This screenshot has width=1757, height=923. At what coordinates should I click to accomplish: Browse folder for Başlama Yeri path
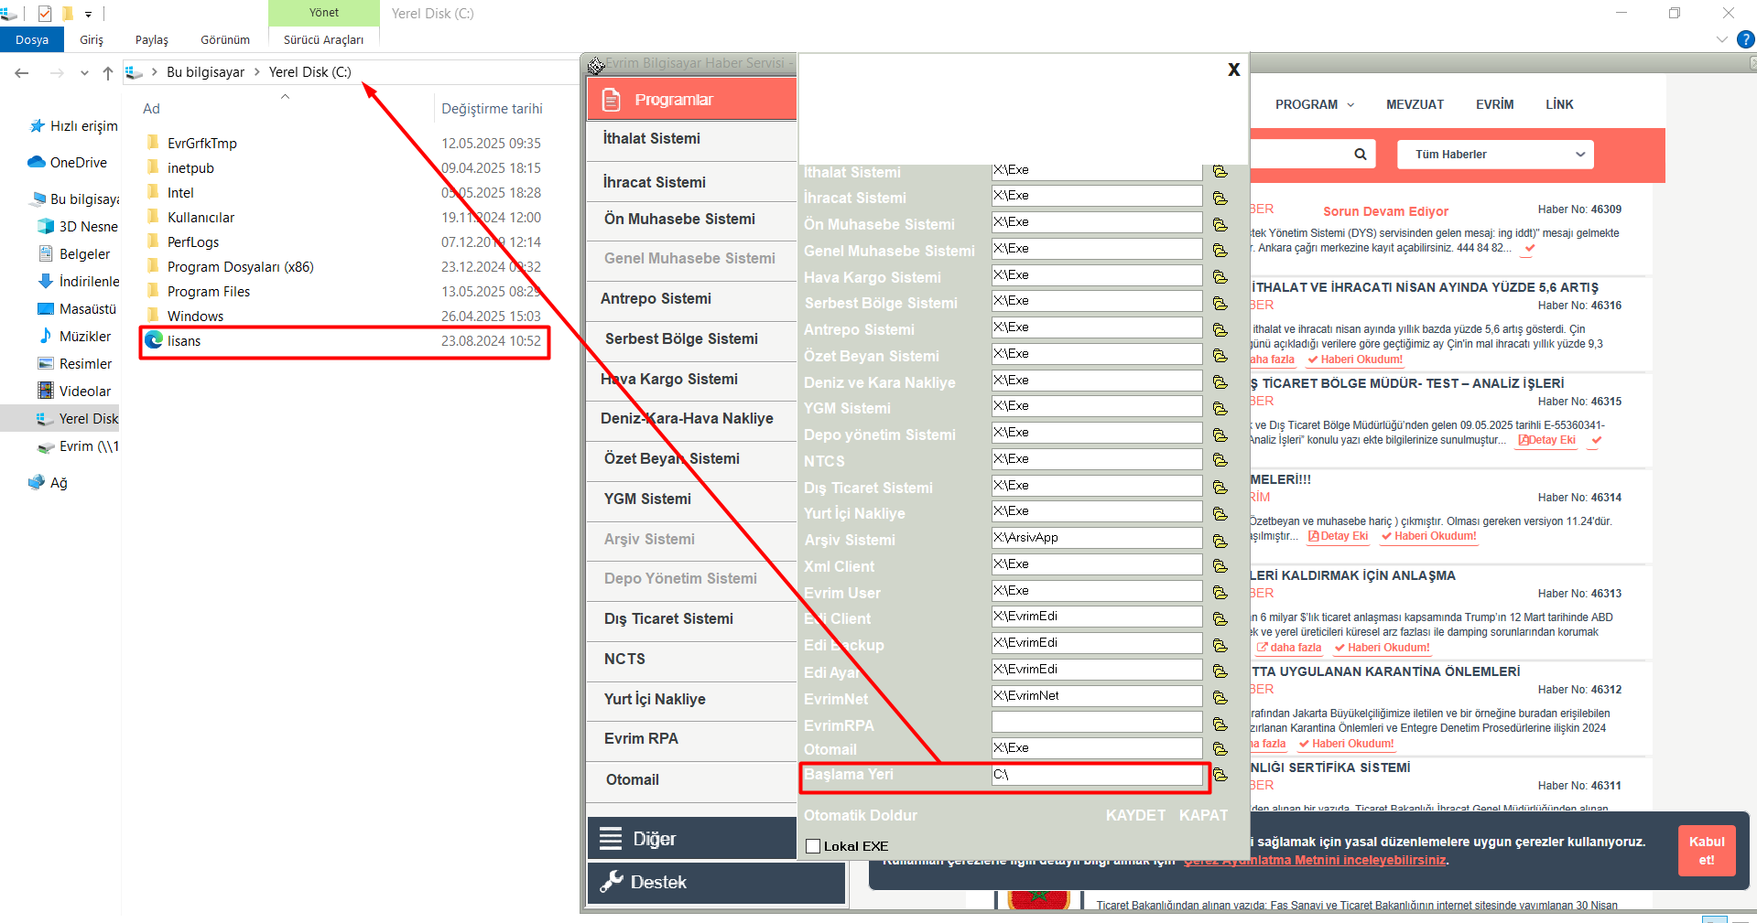coord(1220,776)
